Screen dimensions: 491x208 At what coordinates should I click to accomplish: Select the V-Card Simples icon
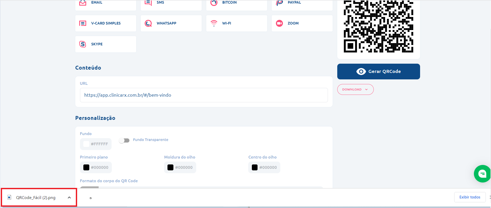[83, 23]
